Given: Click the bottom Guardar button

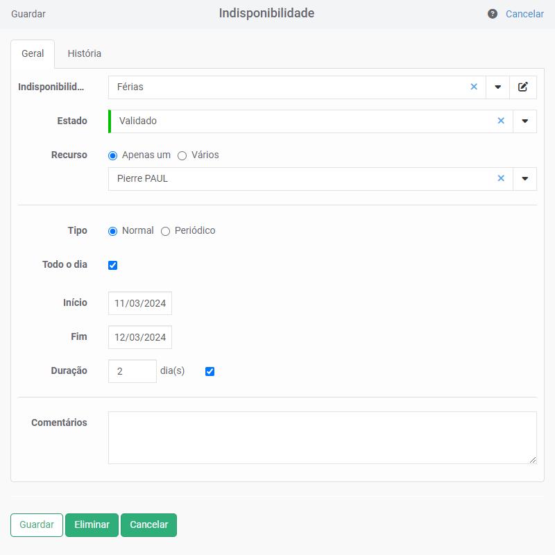Looking at the screenshot, I should tap(37, 525).
